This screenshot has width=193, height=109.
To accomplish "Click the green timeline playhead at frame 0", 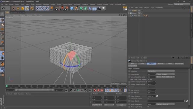I will tap(7, 86).
